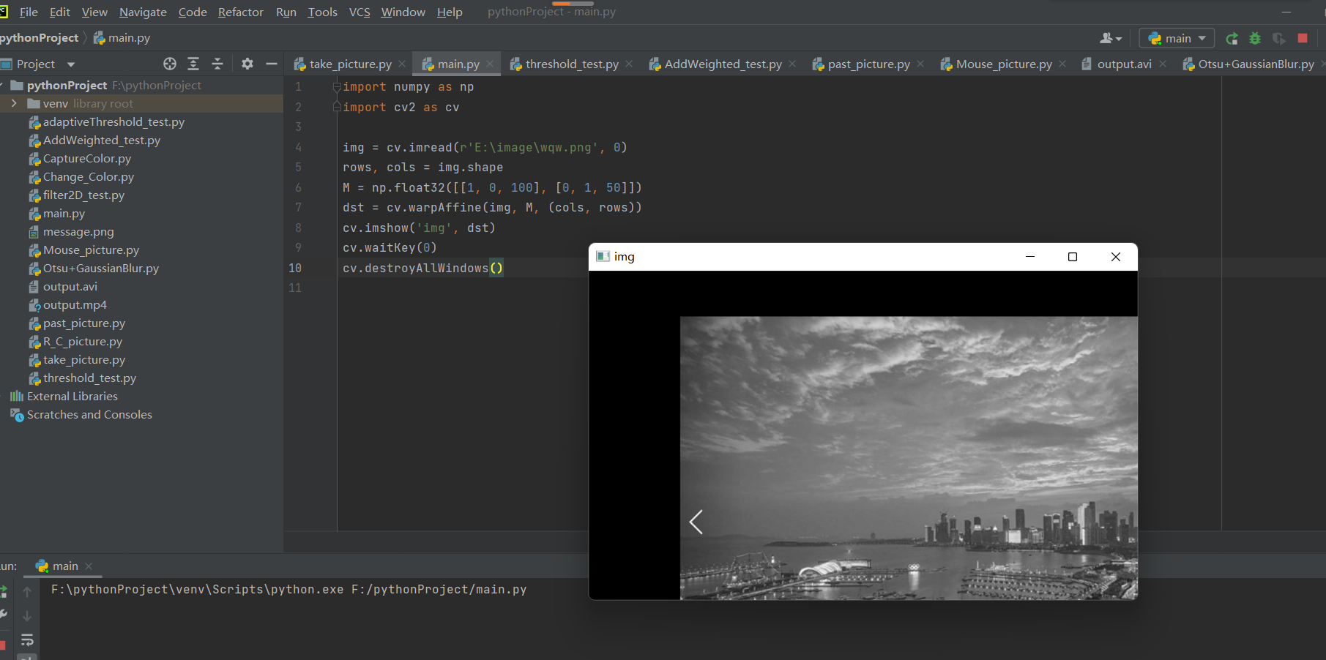Image resolution: width=1326 pixels, height=660 pixels.
Task: Close the AddWeighted_test.py tab
Action: pos(792,64)
